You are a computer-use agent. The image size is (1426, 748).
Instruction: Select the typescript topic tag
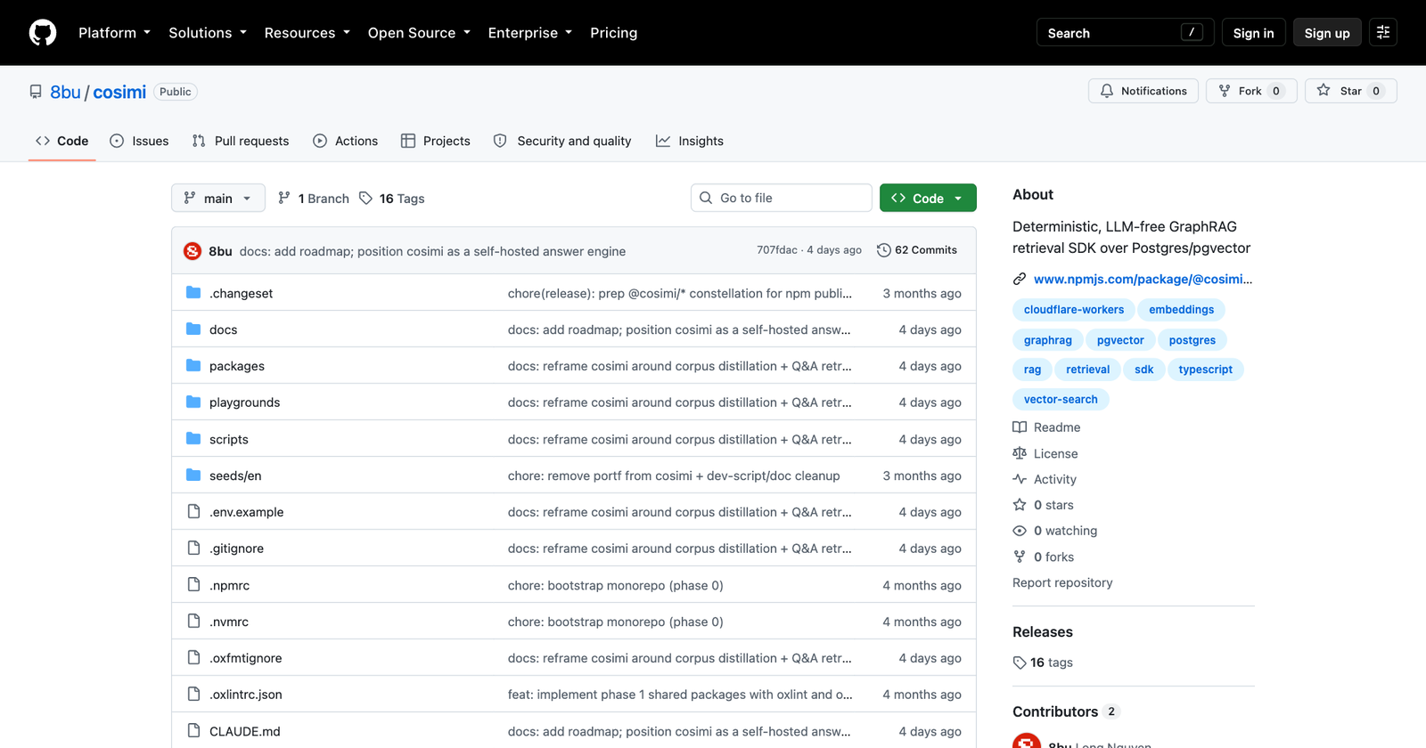pos(1206,370)
